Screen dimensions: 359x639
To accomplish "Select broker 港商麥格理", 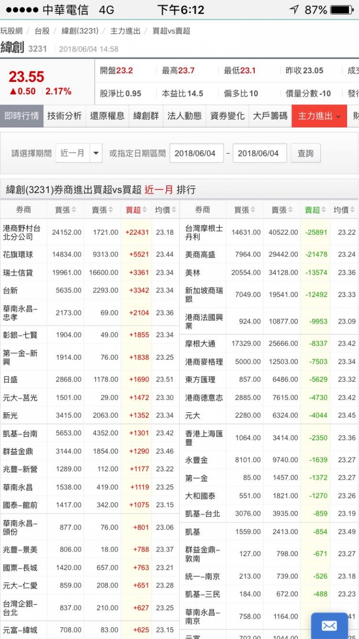I will point(204,362).
